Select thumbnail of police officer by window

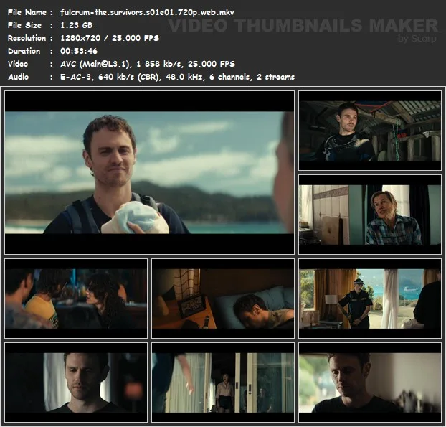point(370,299)
